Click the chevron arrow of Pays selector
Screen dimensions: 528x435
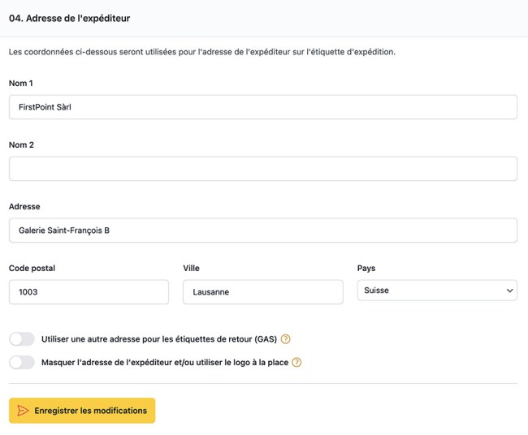coord(509,291)
